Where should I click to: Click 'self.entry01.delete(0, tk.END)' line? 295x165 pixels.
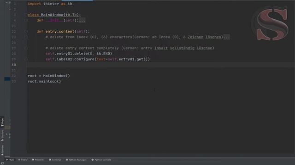coord(79,54)
